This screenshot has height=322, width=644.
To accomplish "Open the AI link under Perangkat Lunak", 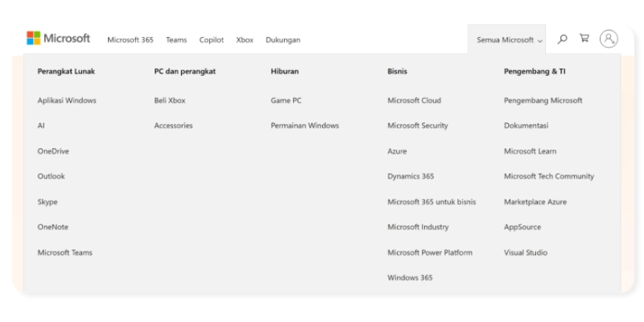I will pyautogui.click(x=41, y=126).
